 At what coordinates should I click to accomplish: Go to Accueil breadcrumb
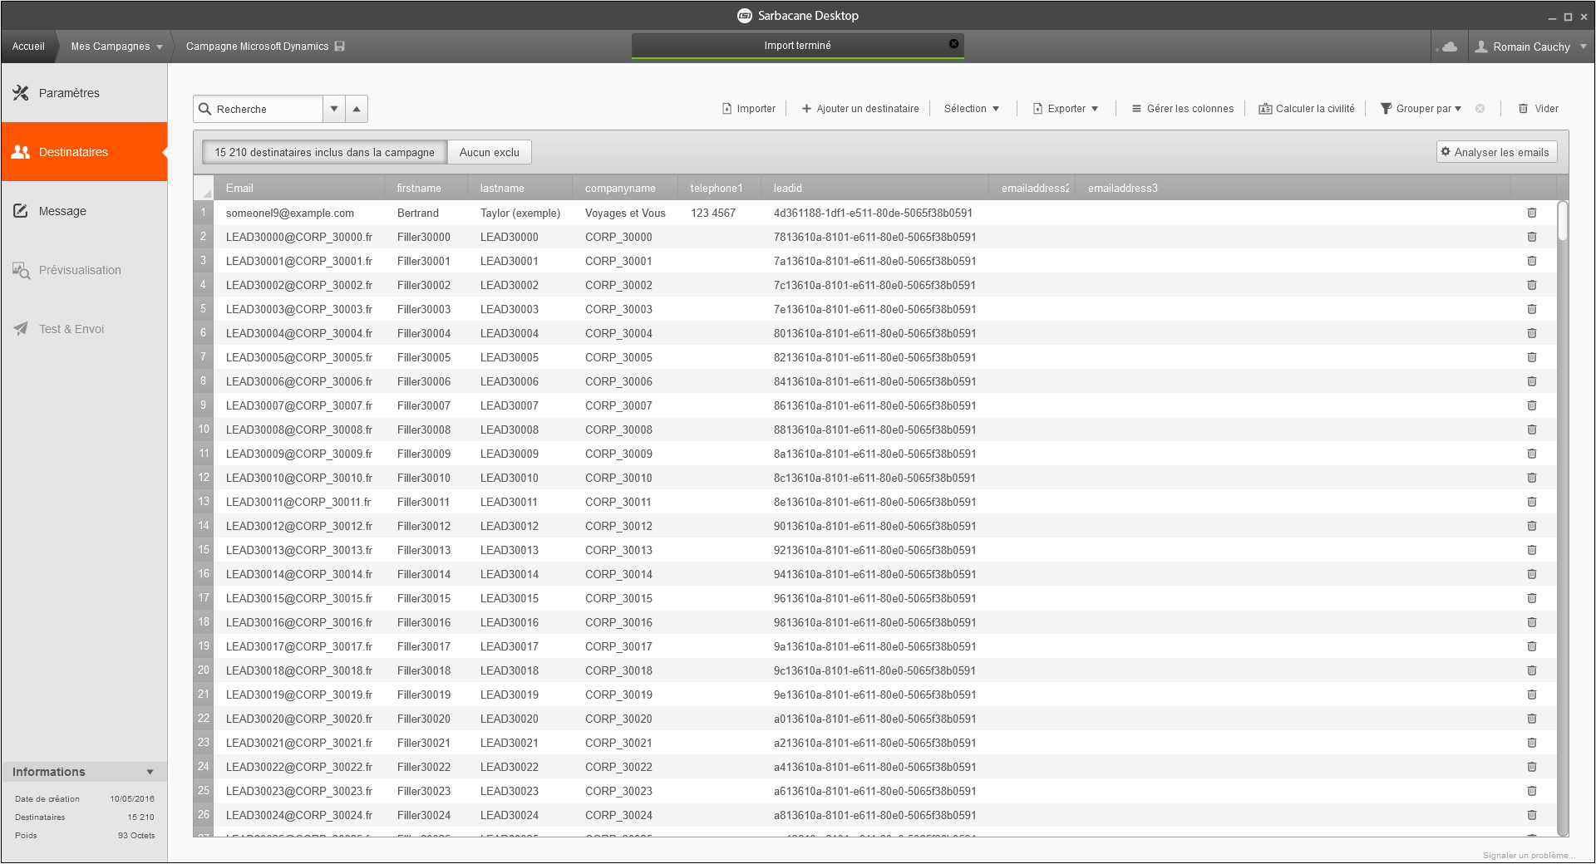[28, 47]
